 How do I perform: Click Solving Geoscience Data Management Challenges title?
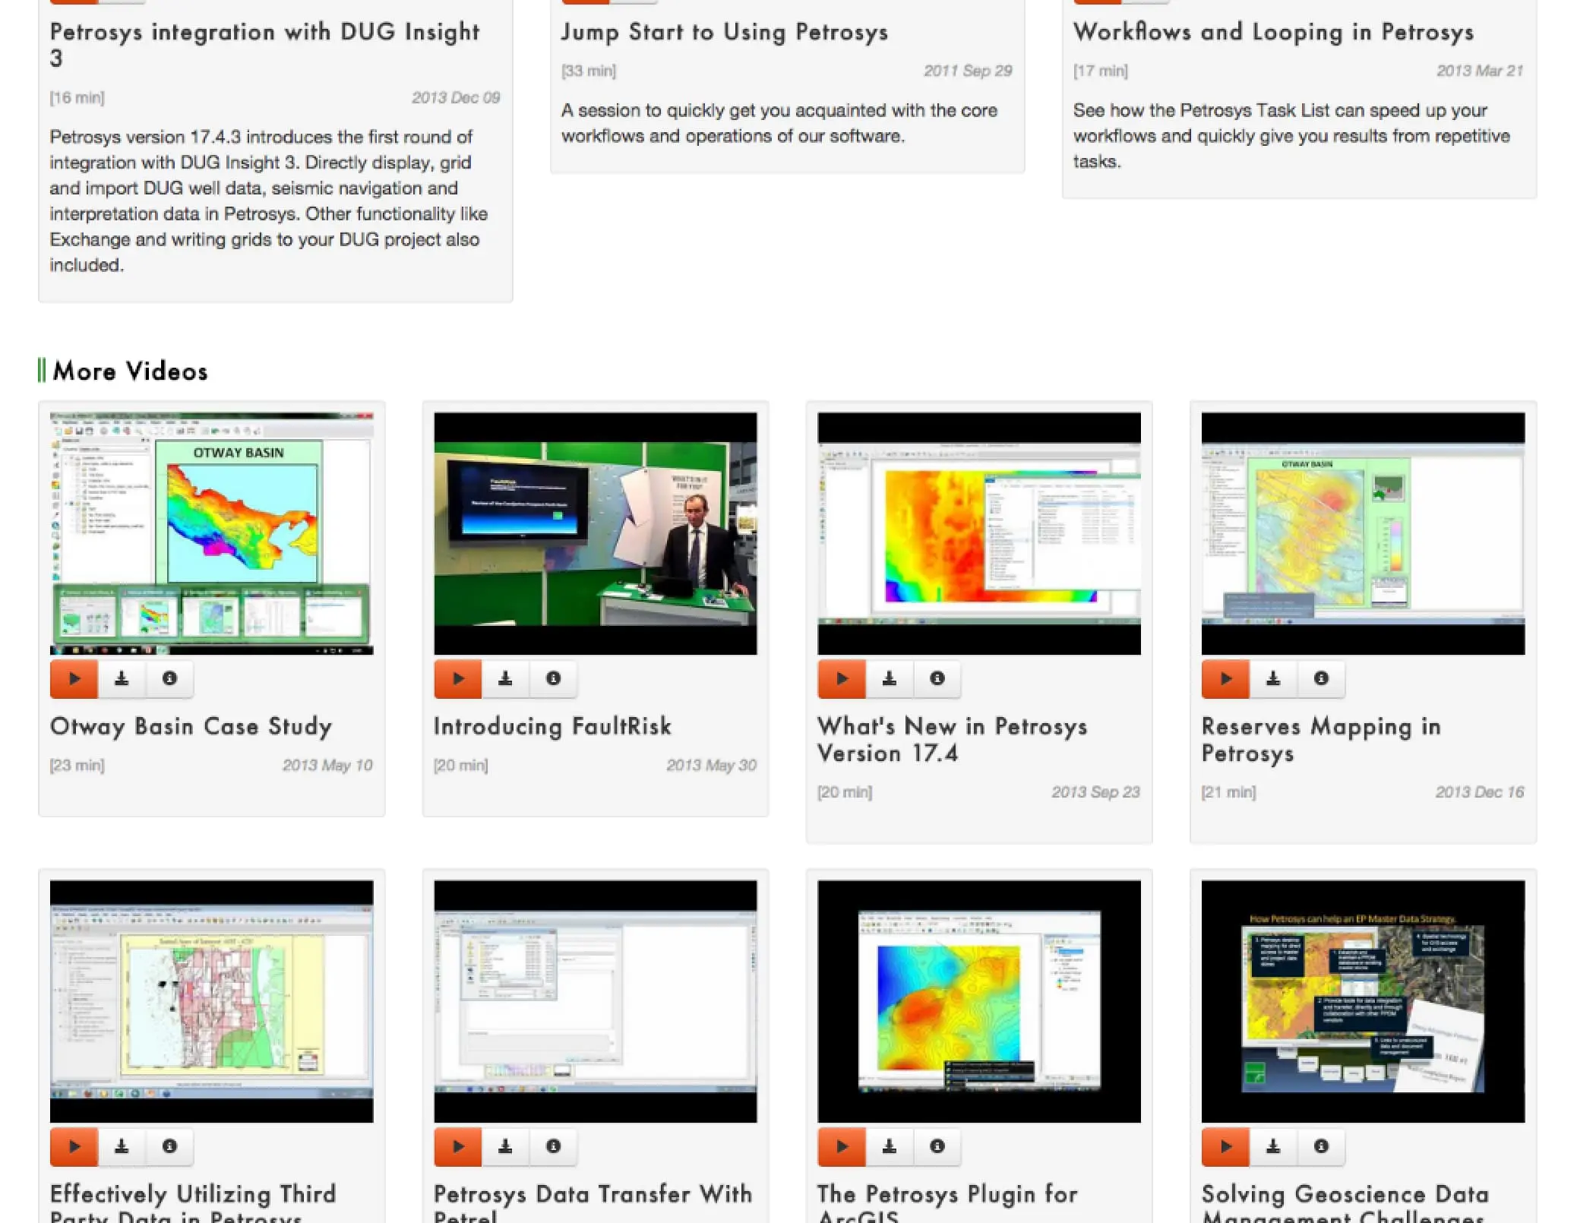(1345, 1204)
